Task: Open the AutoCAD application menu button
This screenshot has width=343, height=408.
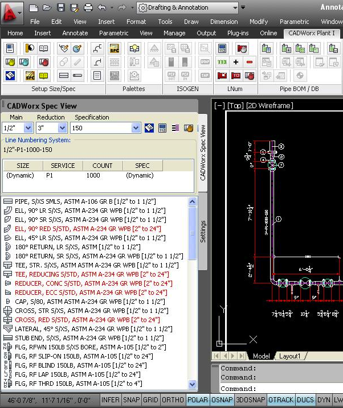Action: click(x=11, y=13)
